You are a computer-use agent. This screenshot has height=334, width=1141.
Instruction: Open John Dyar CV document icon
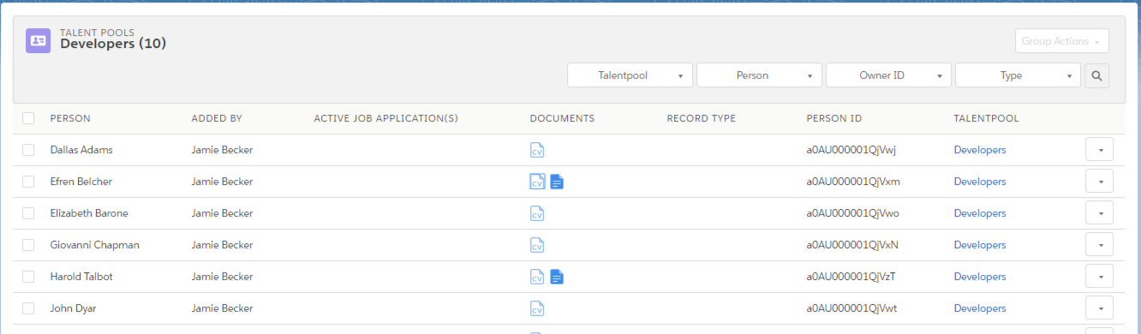pos(537,308)
